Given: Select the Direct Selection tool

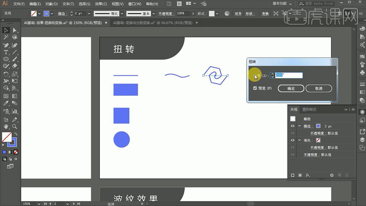Looking at the screenshot, I should click(x=15, y=30).
